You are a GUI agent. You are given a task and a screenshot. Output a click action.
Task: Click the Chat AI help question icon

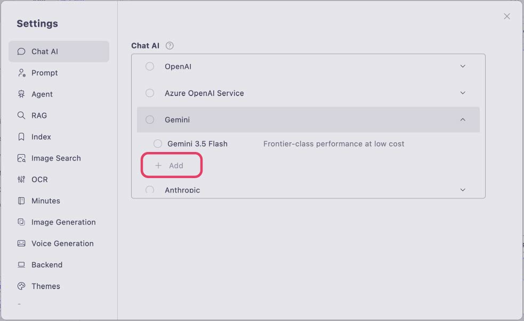[170, 46]
